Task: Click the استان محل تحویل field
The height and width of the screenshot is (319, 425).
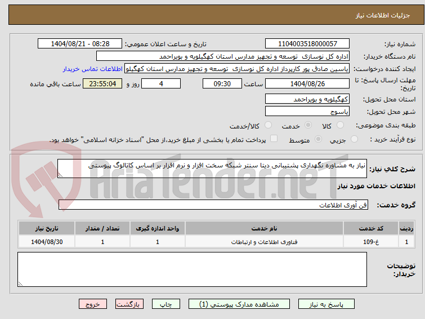Action: pyautogui.click(x=307, y=99)
